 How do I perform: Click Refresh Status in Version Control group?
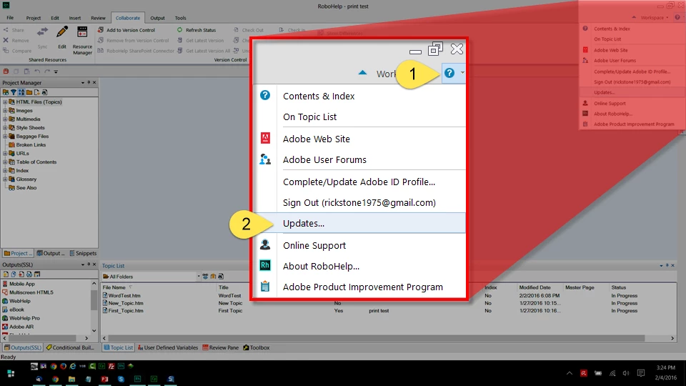(x=197, y=30)
